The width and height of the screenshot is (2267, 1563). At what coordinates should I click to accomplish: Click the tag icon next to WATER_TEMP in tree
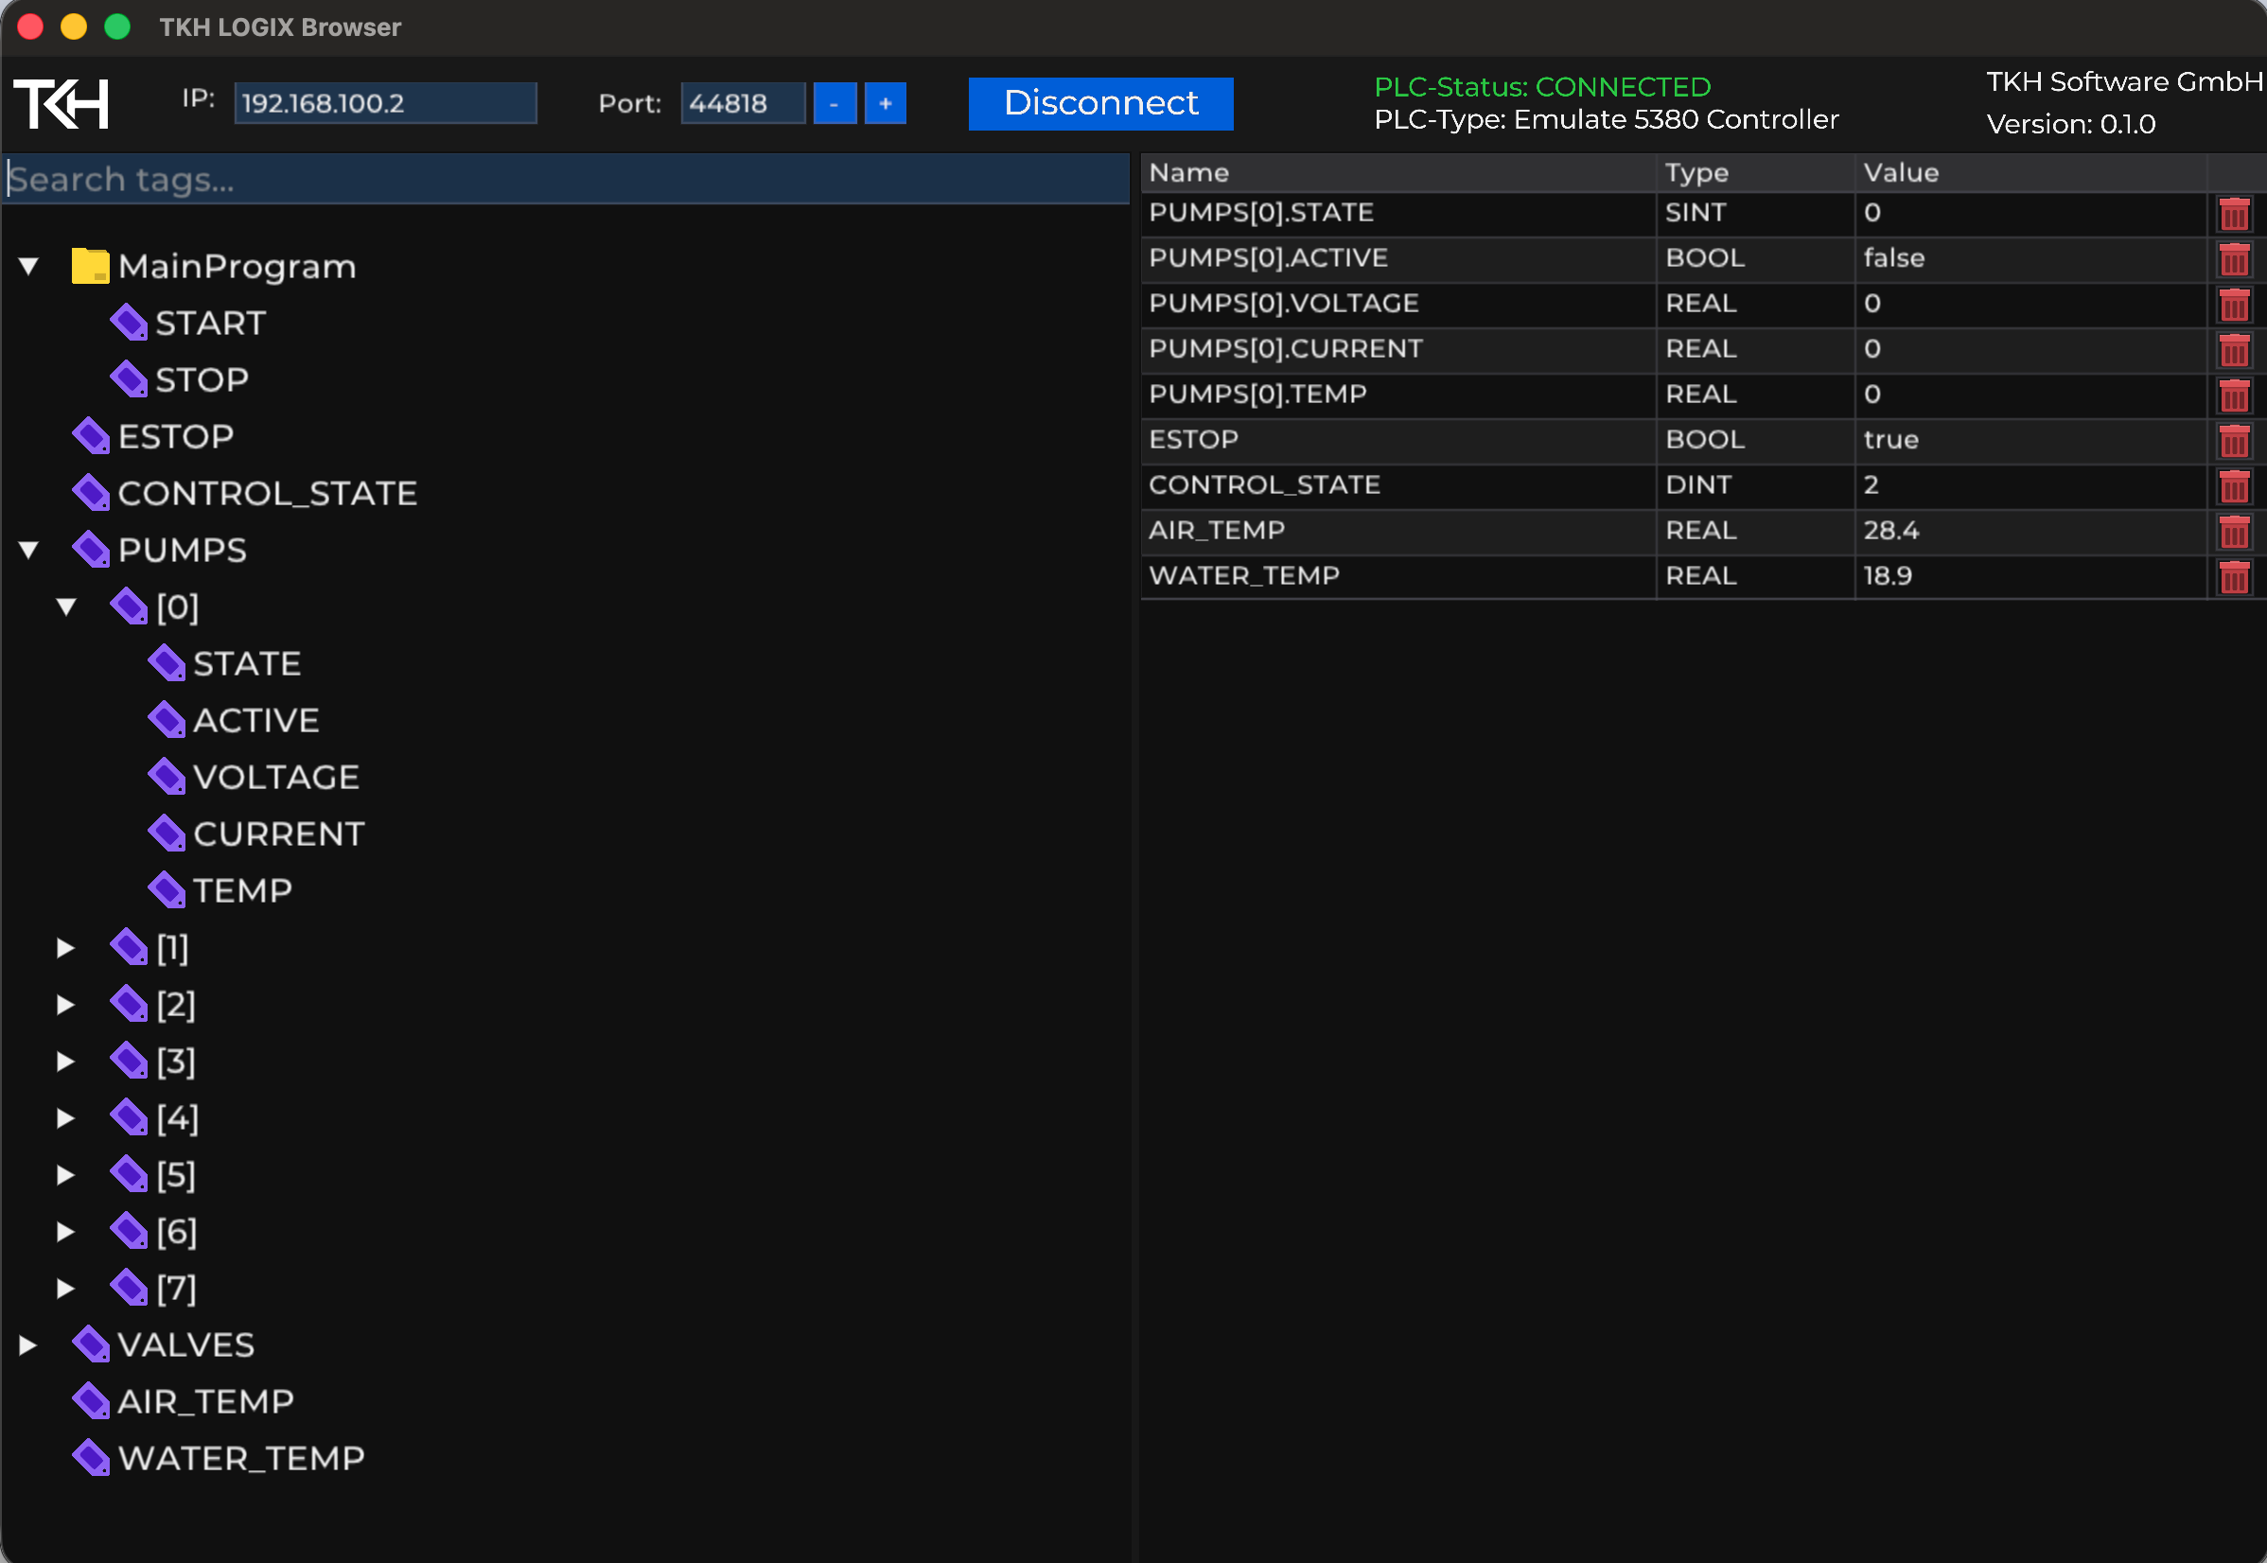point(91,1458)
